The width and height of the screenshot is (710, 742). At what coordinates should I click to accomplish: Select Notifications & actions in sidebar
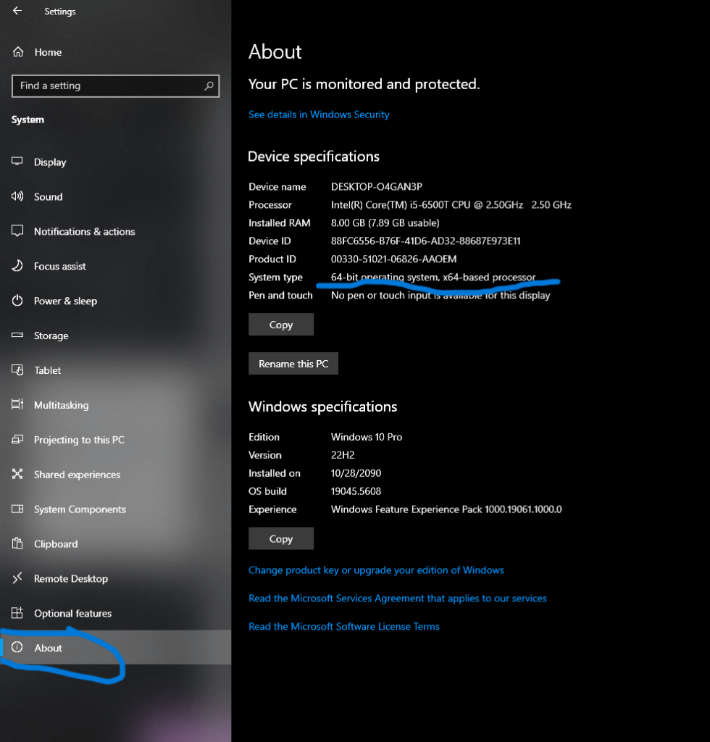coord(115,231)
